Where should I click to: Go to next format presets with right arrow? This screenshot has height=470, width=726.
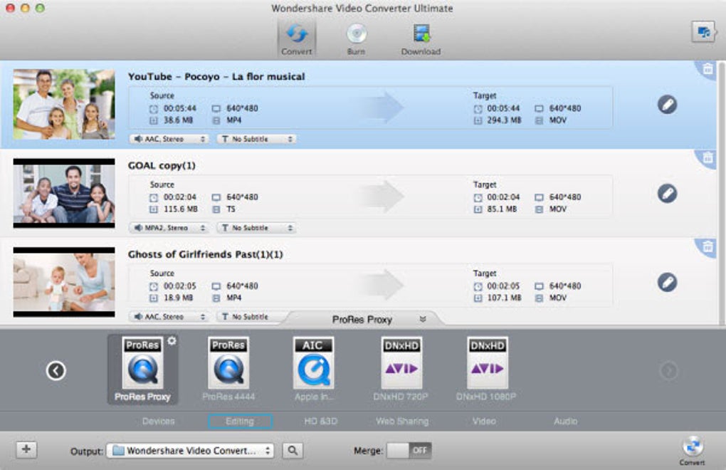pyautogui.click(x=669, y=370)
